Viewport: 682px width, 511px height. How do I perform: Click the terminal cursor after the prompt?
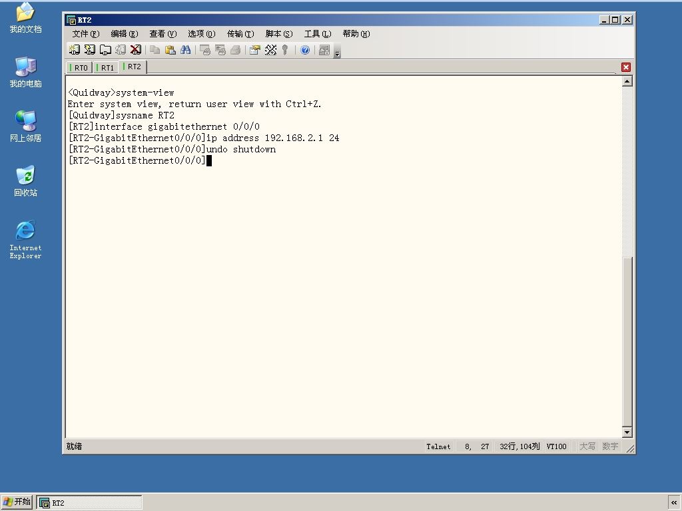(x=209, y=161)
